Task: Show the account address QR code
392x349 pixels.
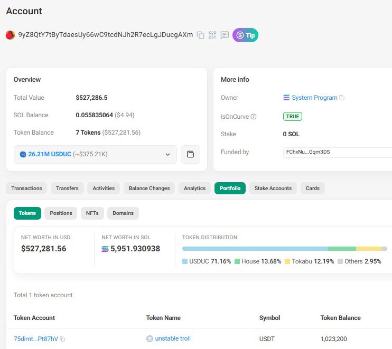Action: click(212, 35)
